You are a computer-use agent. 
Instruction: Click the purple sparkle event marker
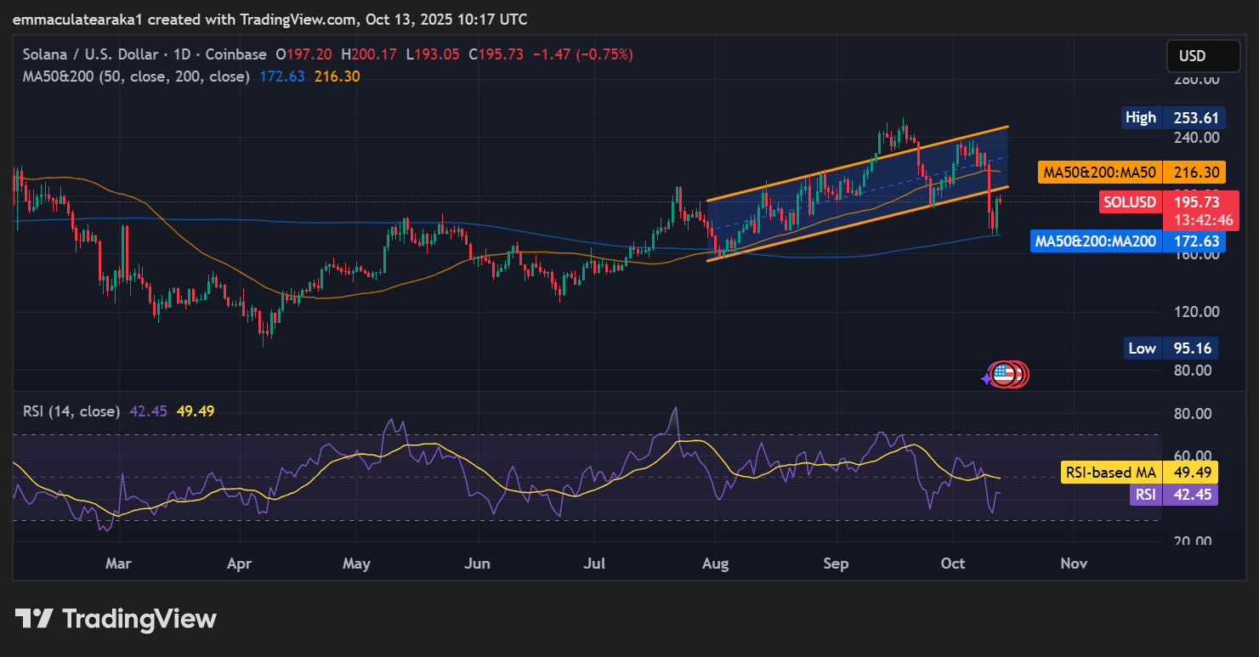[x=987, y=378]
